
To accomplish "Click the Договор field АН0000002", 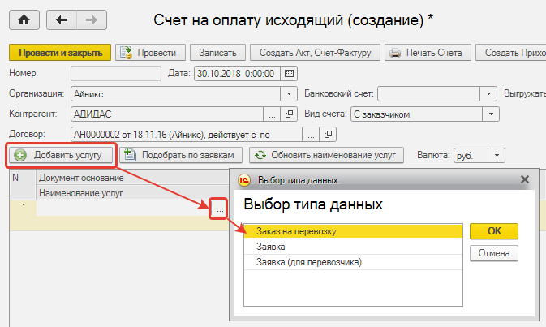I will click(x=187, y=135).
